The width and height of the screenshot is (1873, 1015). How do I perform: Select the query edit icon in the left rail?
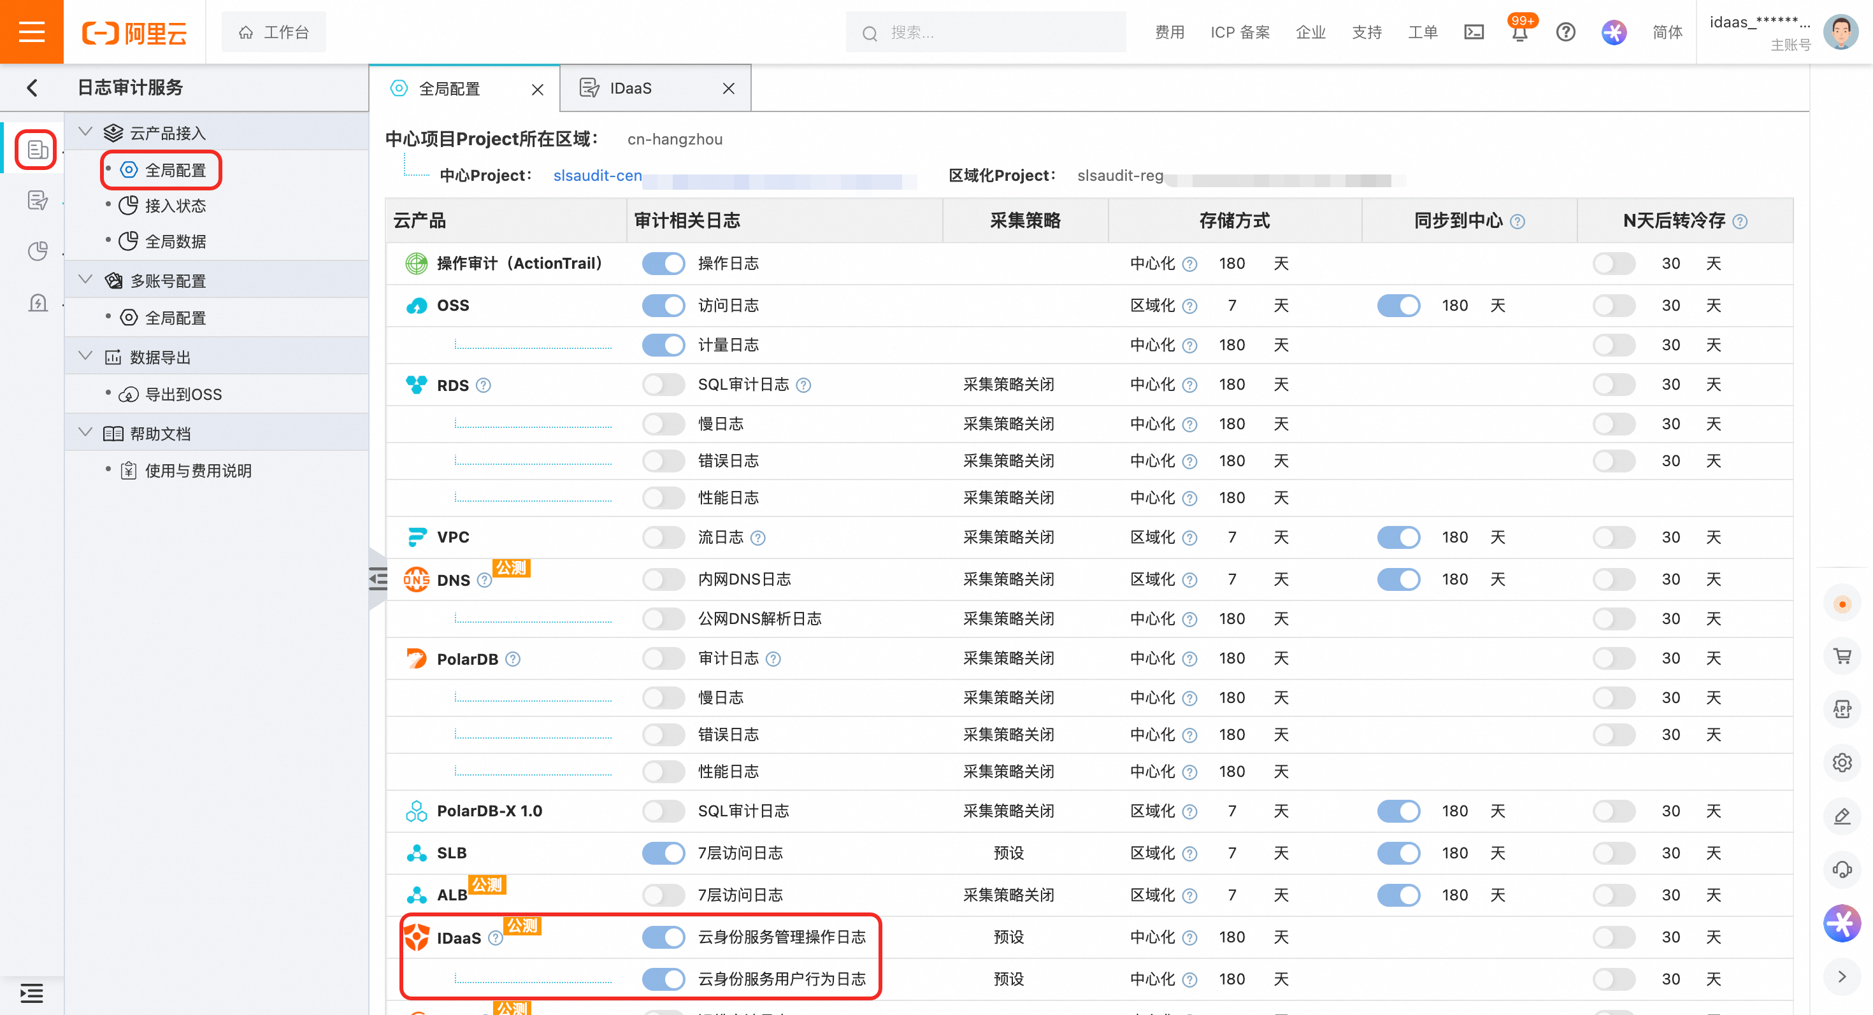coord(37,201)
